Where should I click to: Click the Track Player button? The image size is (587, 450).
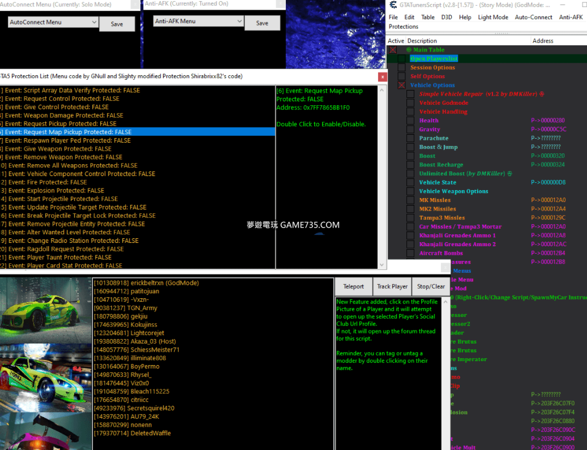click(x=392, y=286)
